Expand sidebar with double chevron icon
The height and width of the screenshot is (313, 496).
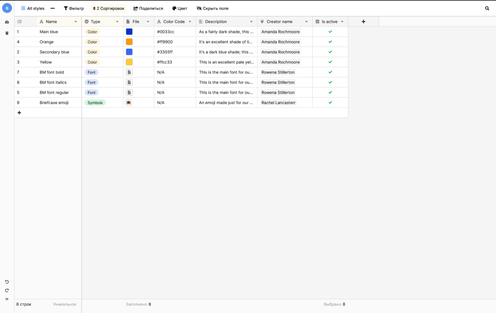click(x=7, y=299)
